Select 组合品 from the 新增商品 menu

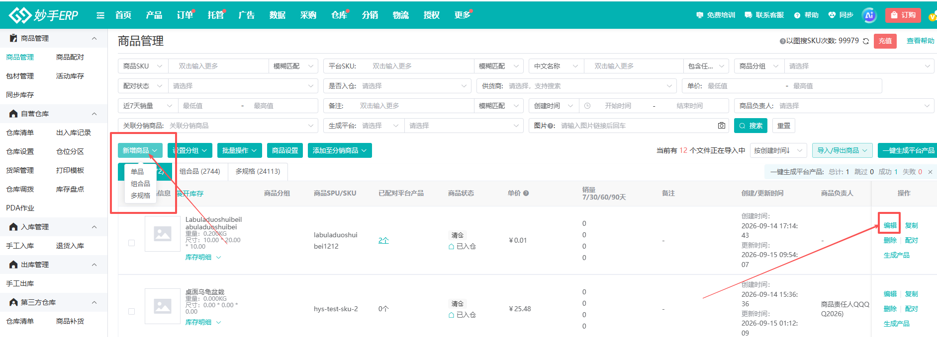click(x=140, y=184)
